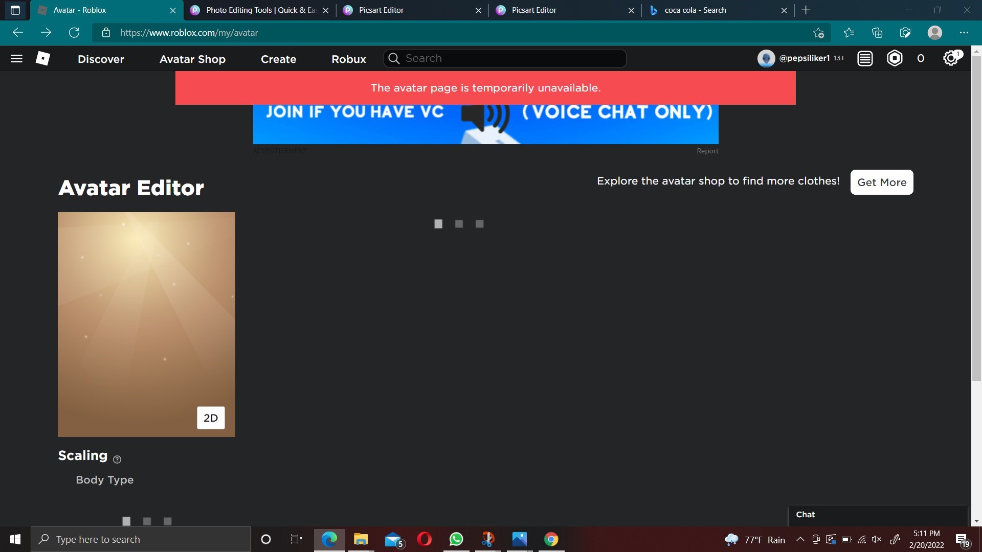This screenshot has height=552, width=982.
Task: Open the Roblox notifications stream icon
Action: 865,59
